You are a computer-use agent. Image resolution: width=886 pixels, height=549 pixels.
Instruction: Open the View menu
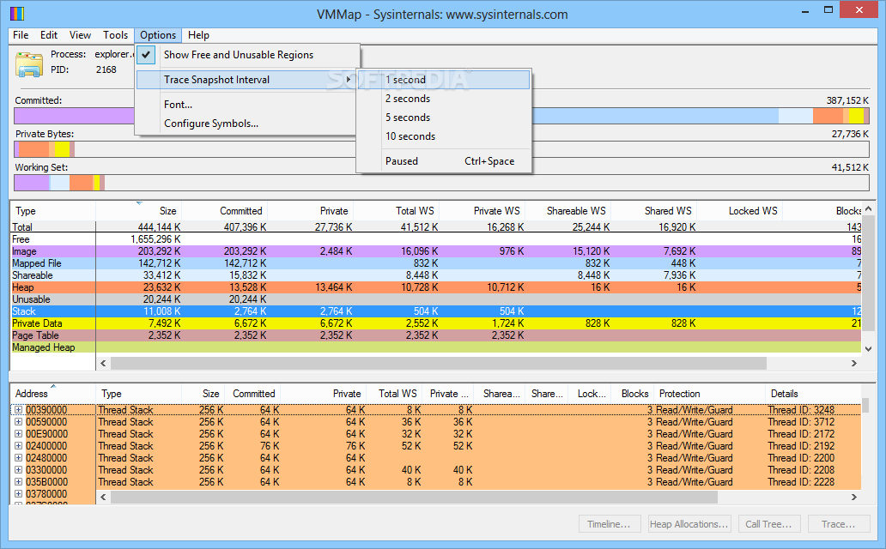(80, 35)
